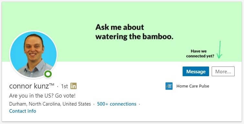Click the words United States in location line

[x=77, y=104]
